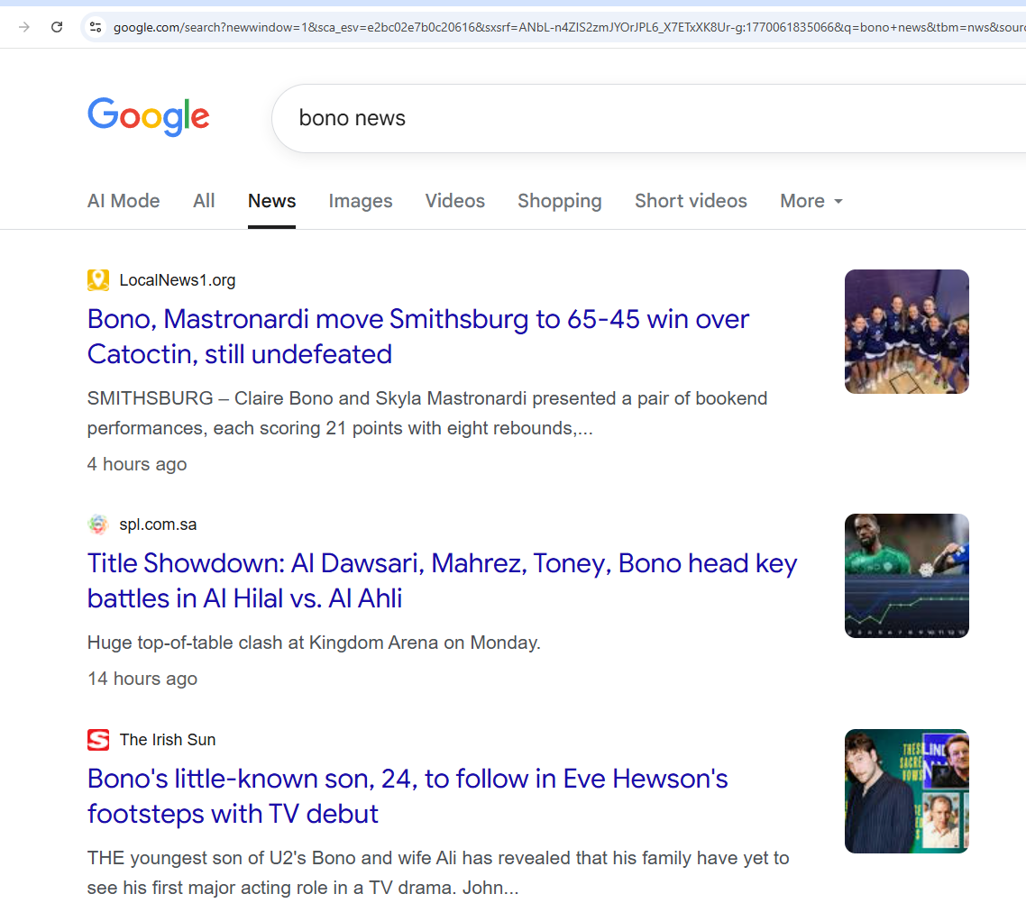The width and height of the screenshot is (1026, 903).
Task: Show All search results tab
Action: coord(204,201)
